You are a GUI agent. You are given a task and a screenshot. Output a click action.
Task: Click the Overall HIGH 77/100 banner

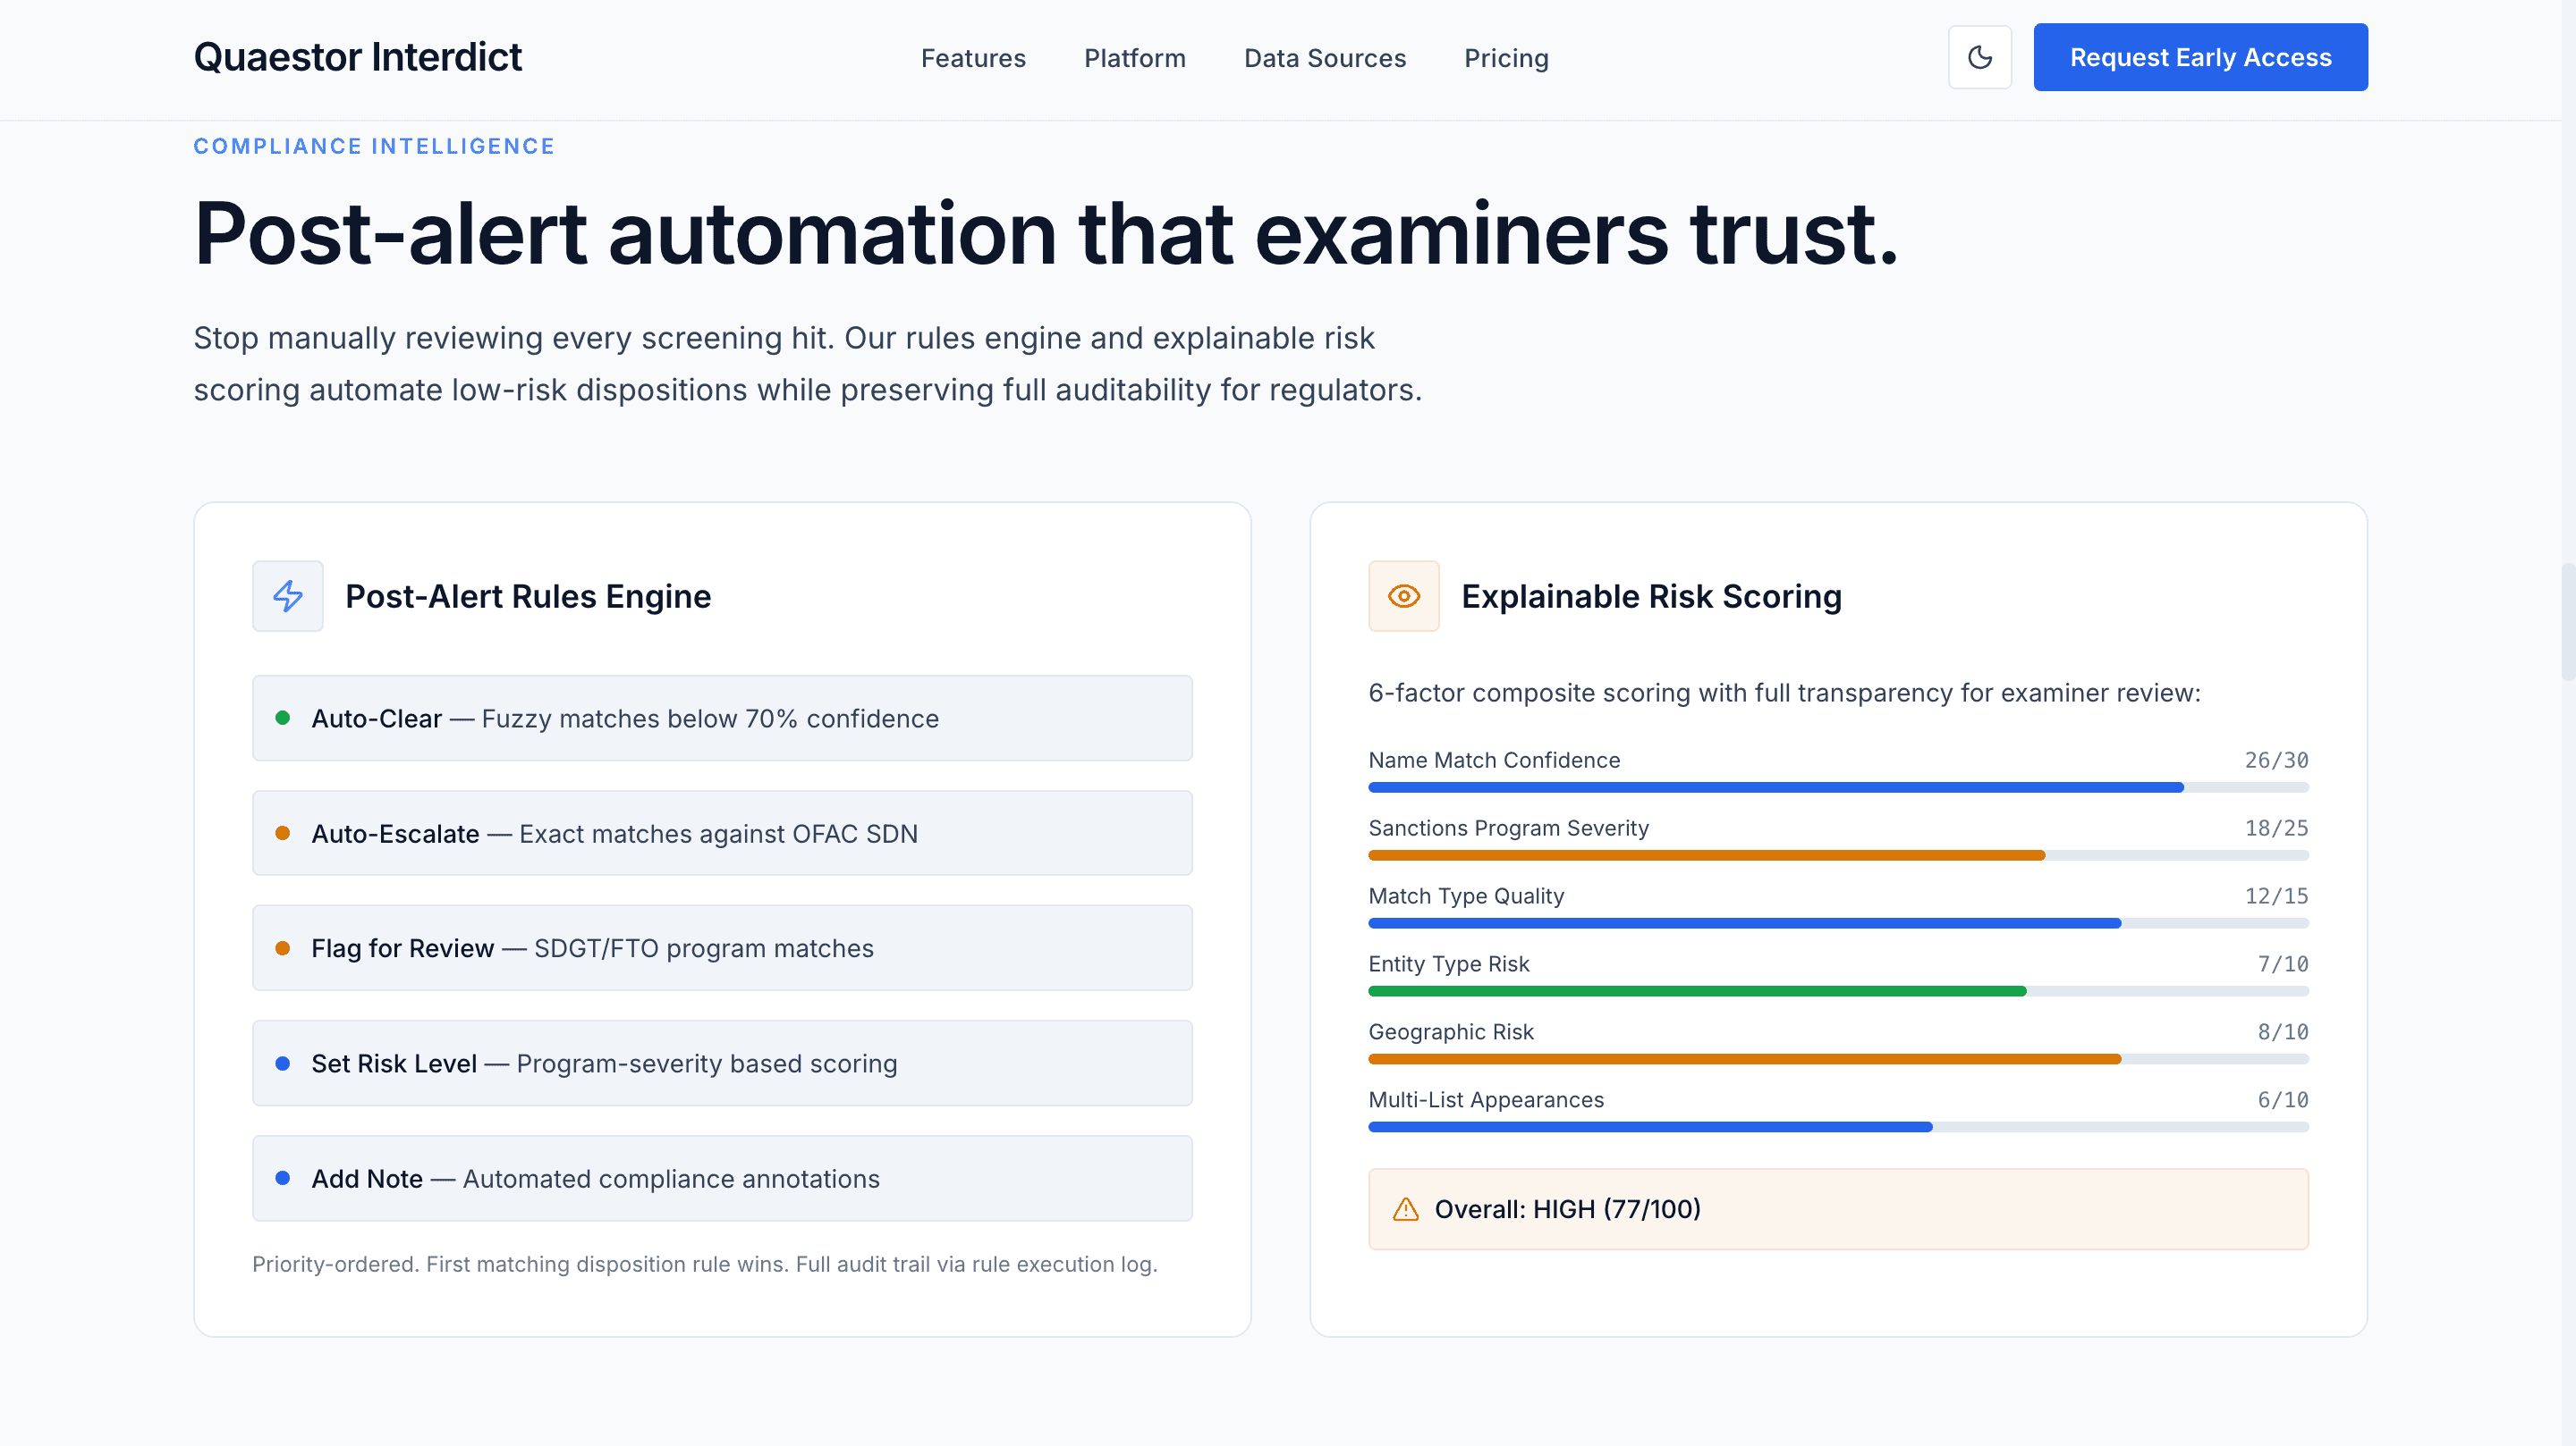pos(1837,1209)
